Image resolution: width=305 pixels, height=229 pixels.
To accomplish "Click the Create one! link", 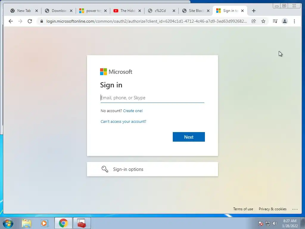I will point(133,111).
